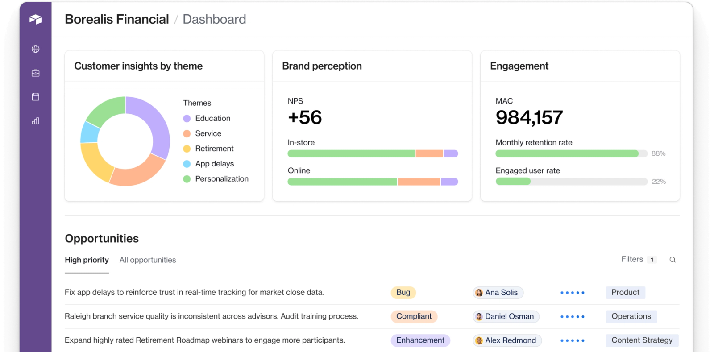This screenshot has width=714, height=352.
Task: Click the priority dots in Alex Redmond row
Action: tap(573, 340)
